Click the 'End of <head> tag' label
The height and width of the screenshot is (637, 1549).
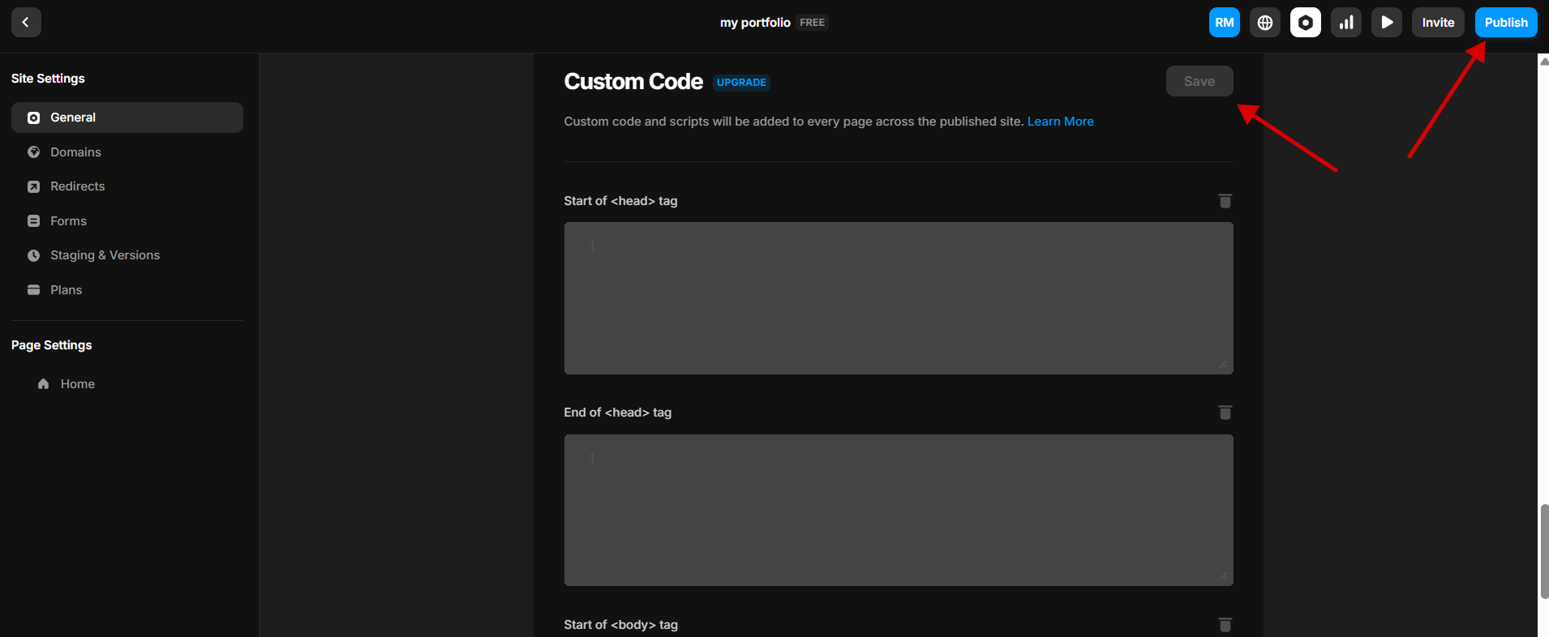[618, 413]
